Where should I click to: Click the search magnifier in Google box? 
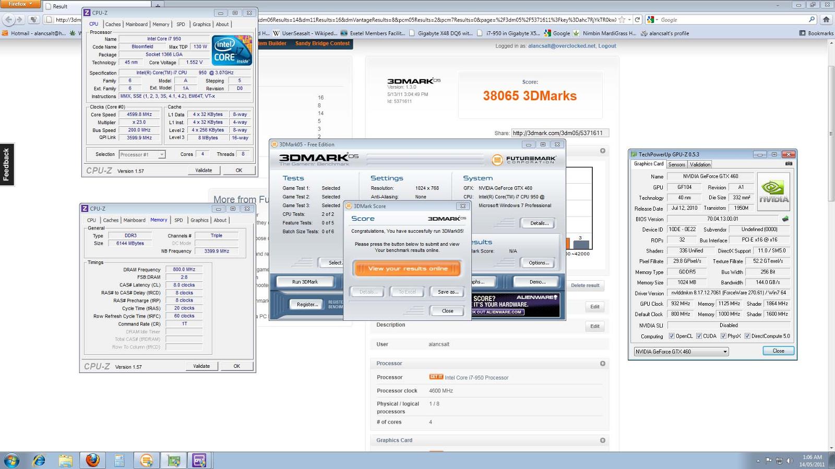click(x=812, y=20)
